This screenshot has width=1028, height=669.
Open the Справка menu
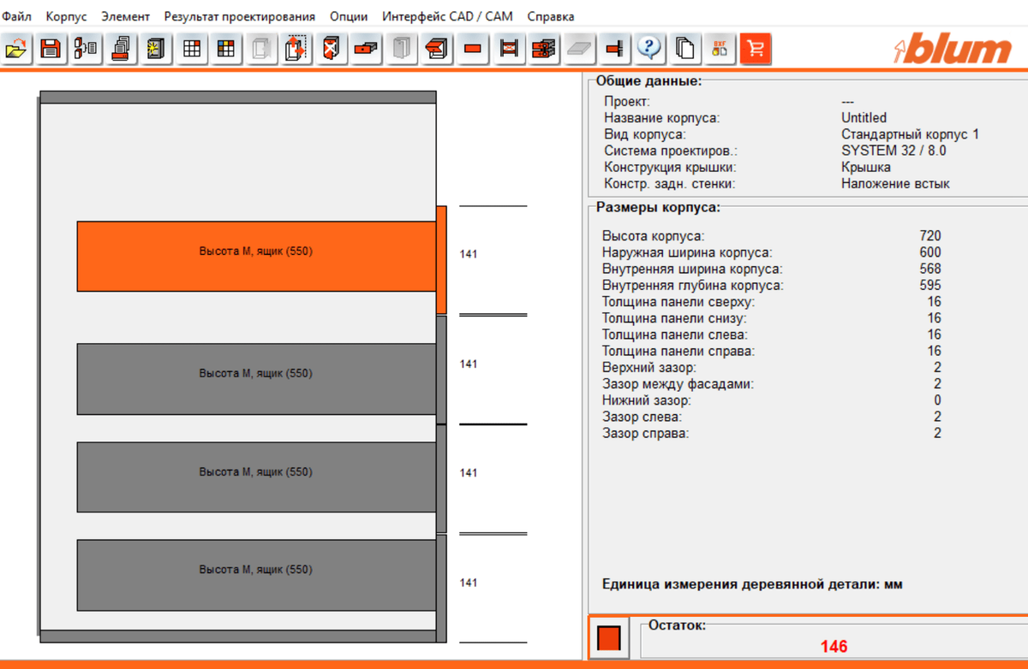pyautogui.click(x=550, y=16)
